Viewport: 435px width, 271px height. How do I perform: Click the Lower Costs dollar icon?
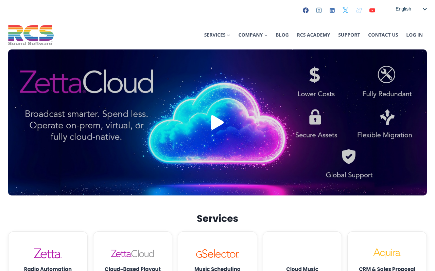[x=314, y=75]
